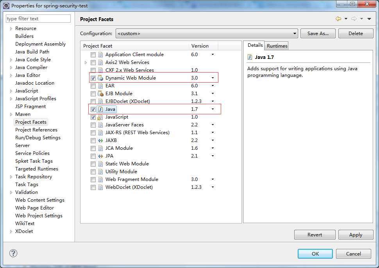Click the JAX-RS (REST Web Services) document icon
The image size is (379, 268).
(100, 133)
